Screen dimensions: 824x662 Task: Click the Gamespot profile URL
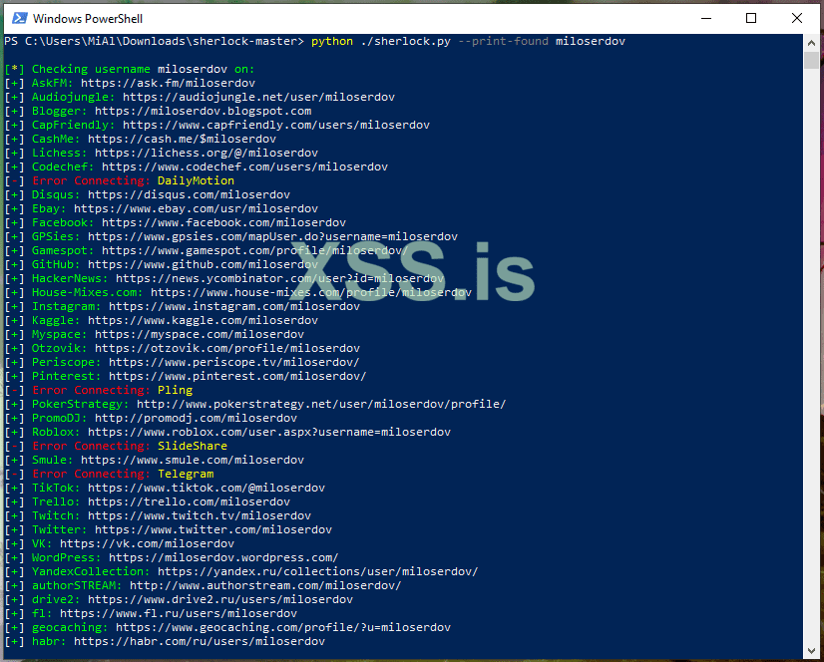click(x=254, y=250)
